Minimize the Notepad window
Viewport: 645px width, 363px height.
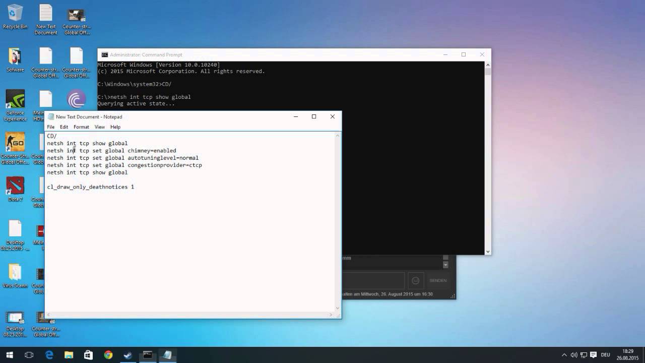point(296,116)
